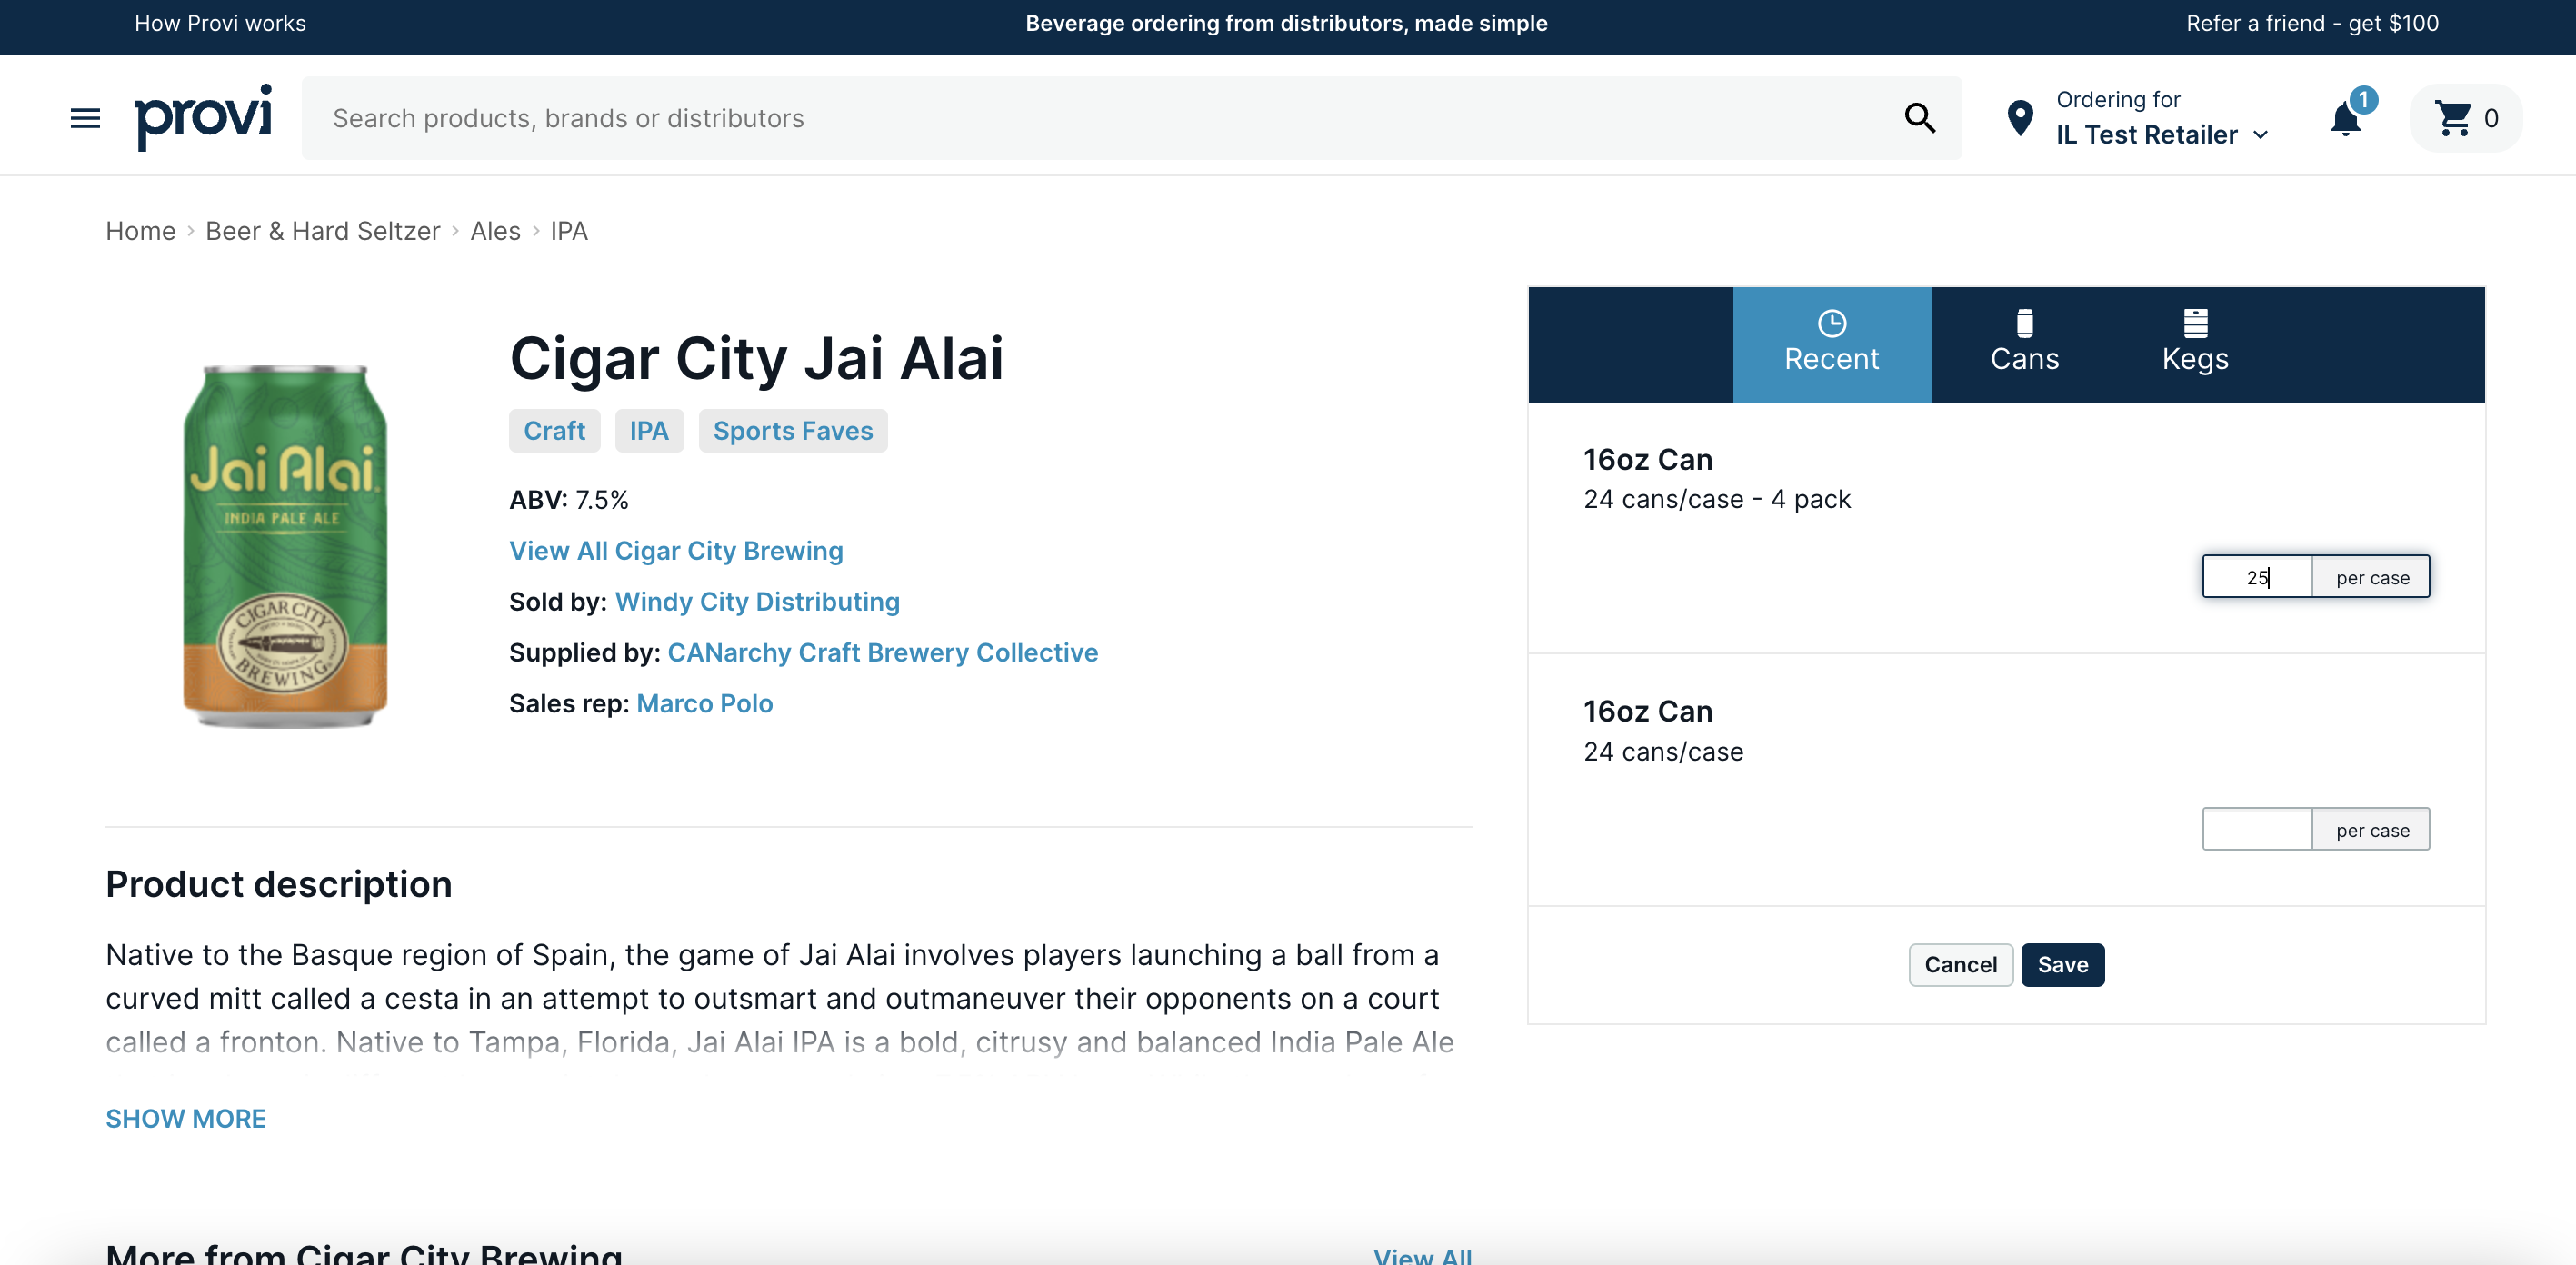Click the Provi logo
Viewport: 2576px width, 1265px height.
point(203,117)
